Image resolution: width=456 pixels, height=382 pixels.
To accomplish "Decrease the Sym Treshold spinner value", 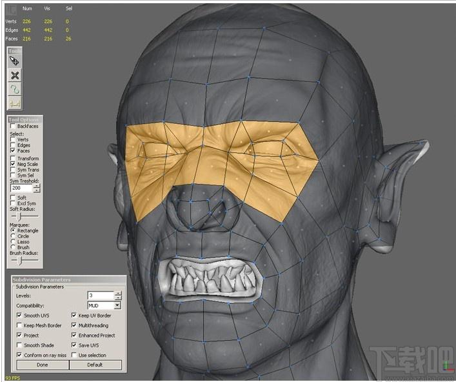I will tap(37, 190).
